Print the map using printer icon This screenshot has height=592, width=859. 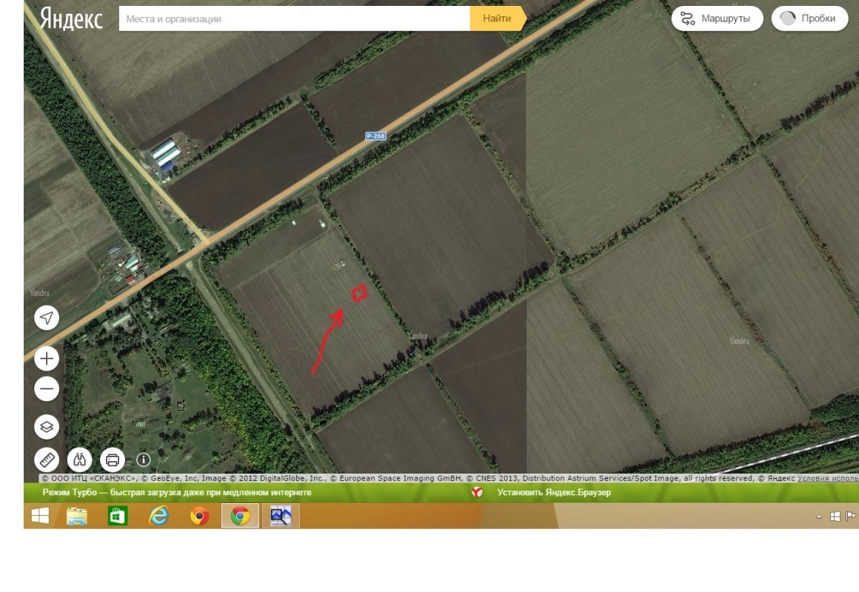point(113,460)
